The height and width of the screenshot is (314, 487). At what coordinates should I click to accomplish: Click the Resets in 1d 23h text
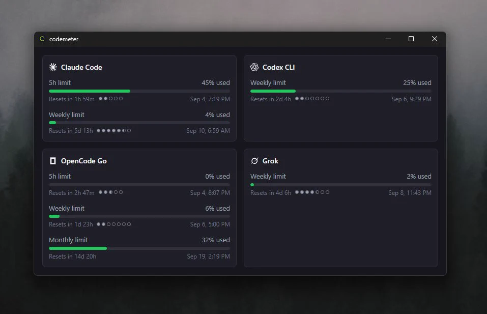click(71, 224)
